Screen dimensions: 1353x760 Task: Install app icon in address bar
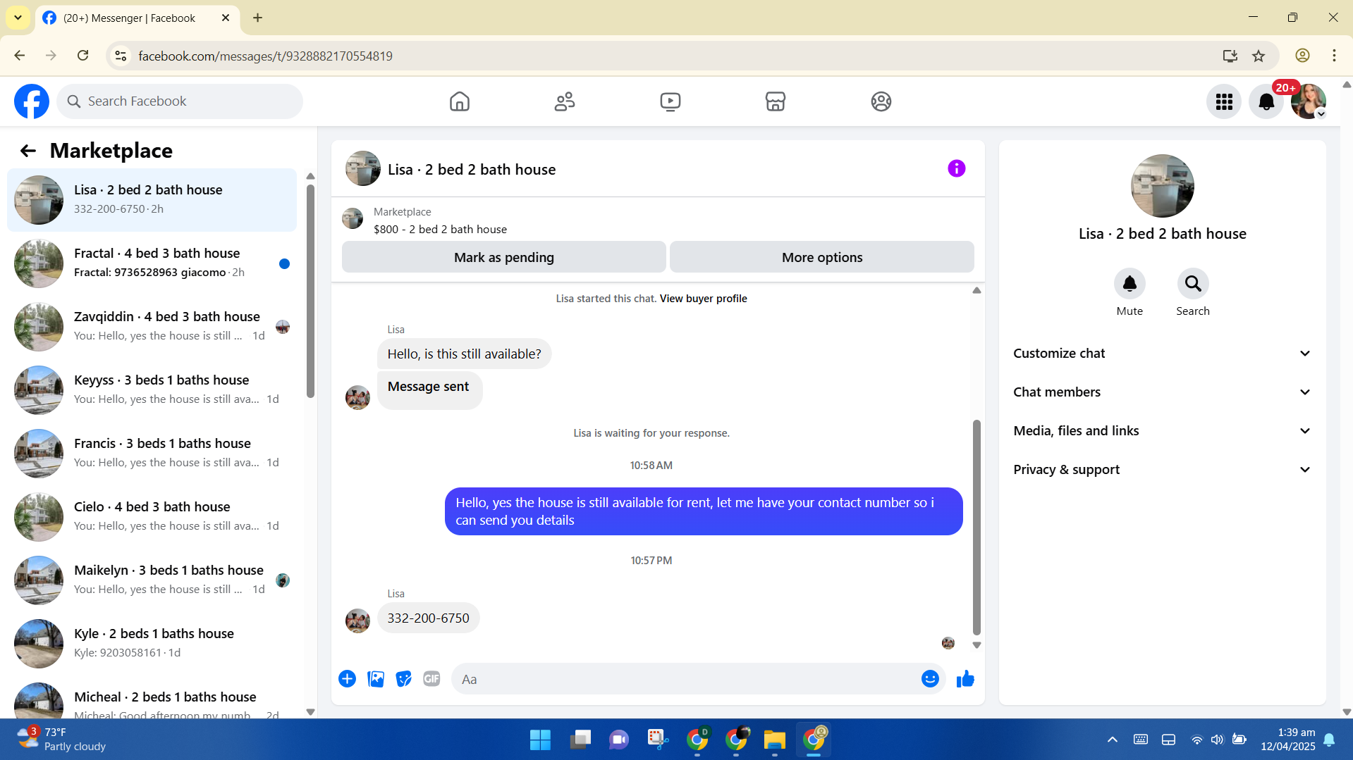click(x=1230, y=56)
